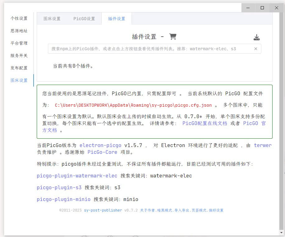Select the 插件设置 tab

116,19
